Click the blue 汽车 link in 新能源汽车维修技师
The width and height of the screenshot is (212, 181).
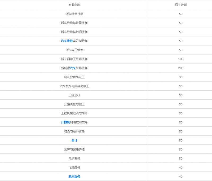pyautogui.click(x=73, y=68)
